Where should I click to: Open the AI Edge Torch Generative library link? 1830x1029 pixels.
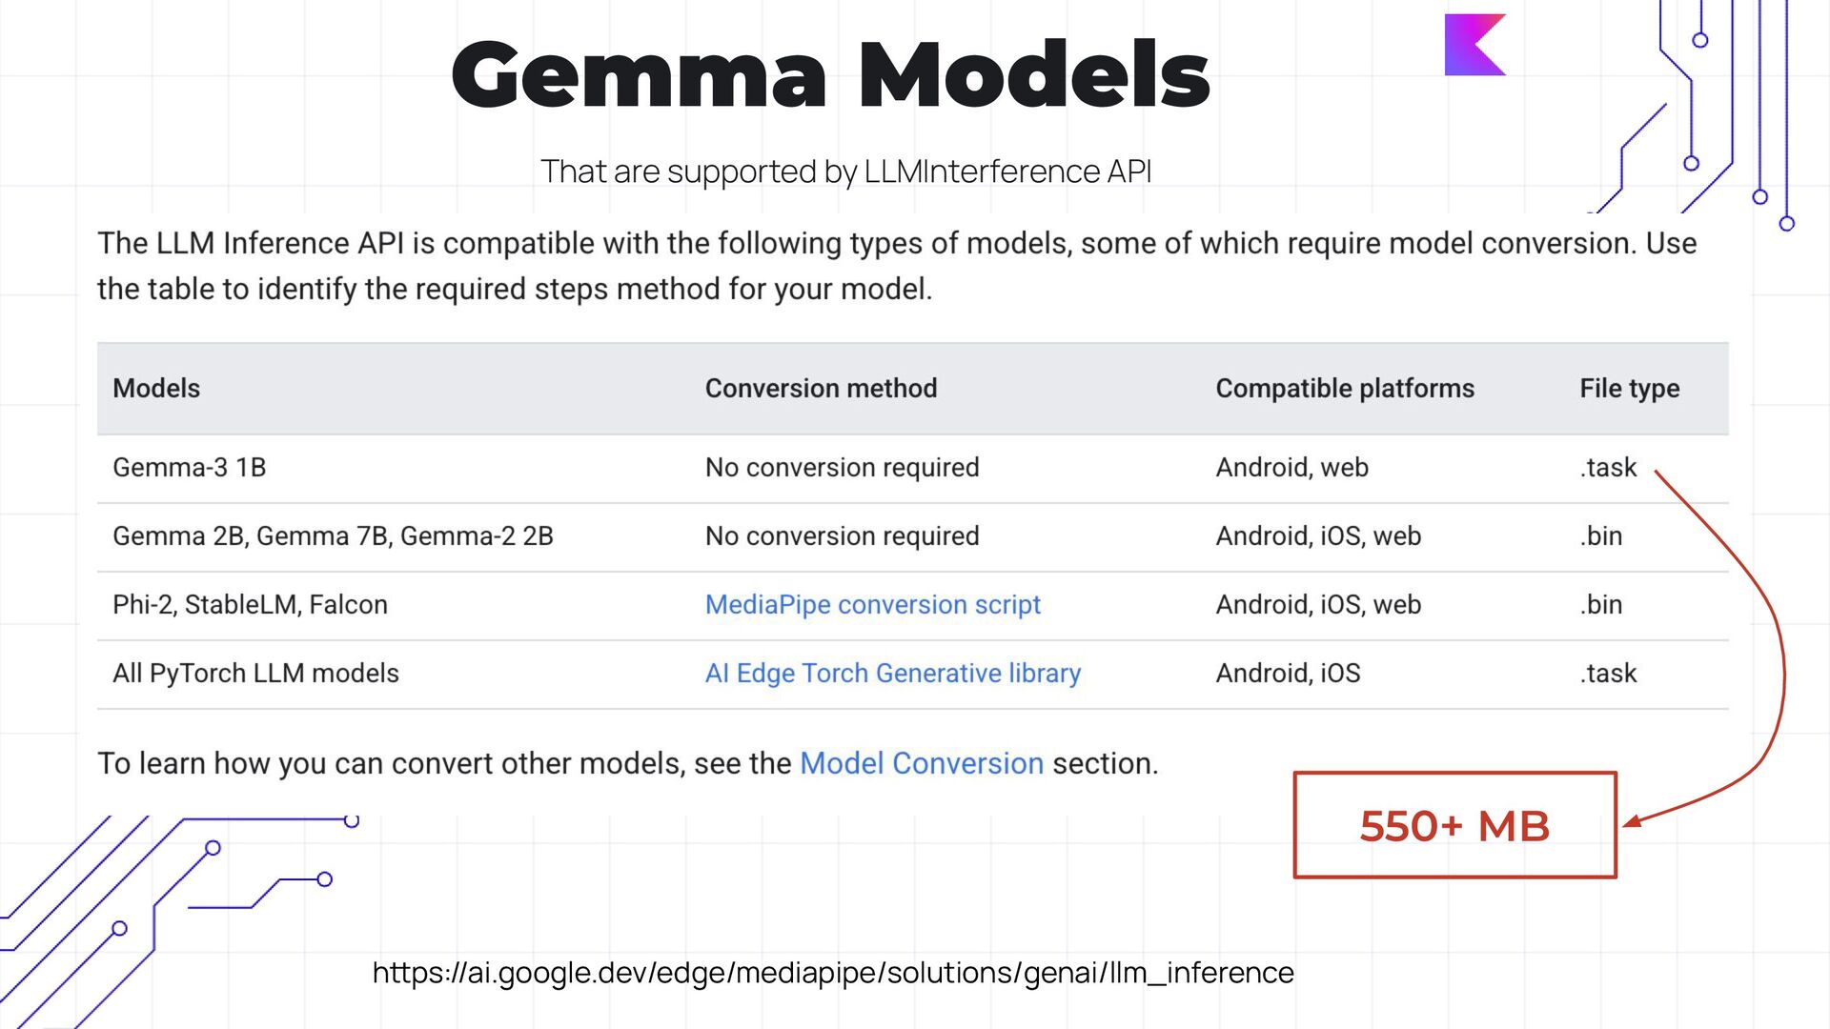pyautogui.click(x=893, y=674)
